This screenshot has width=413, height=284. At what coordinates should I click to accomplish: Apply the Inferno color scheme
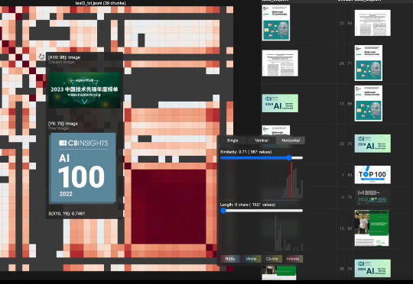[x=293, y=259]
